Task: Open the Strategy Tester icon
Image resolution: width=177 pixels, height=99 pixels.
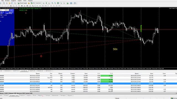Action: tap(15, 3)
